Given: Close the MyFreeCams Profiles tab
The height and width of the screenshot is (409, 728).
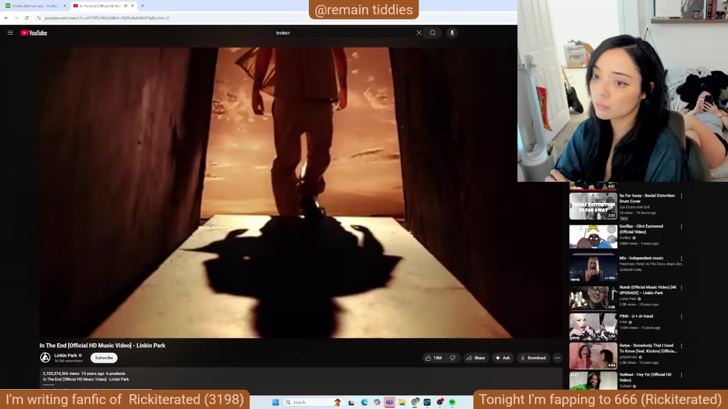Looking at the screenshot, I should (x=64, y=6).
